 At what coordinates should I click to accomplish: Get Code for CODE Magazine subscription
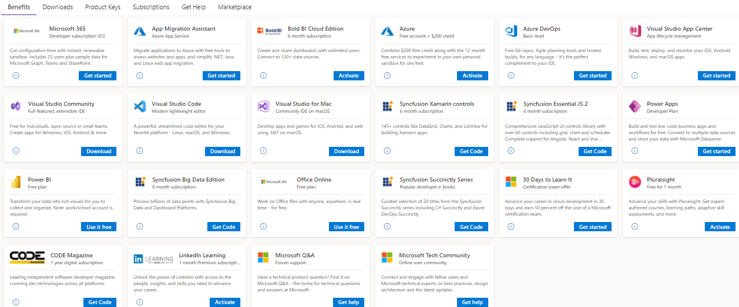click(100, 302)
